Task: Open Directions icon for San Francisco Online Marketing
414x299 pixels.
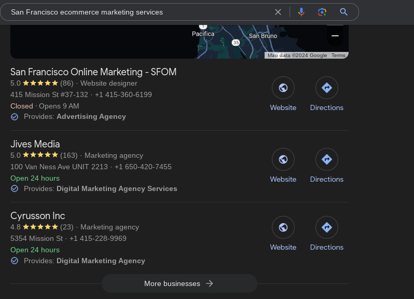Action: (x=327, y=88)
